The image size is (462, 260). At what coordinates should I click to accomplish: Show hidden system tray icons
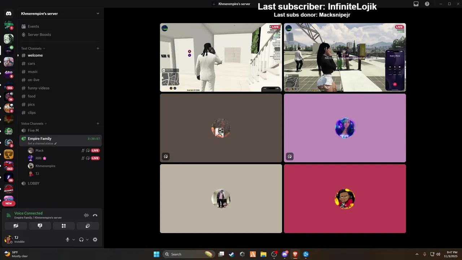417,254
